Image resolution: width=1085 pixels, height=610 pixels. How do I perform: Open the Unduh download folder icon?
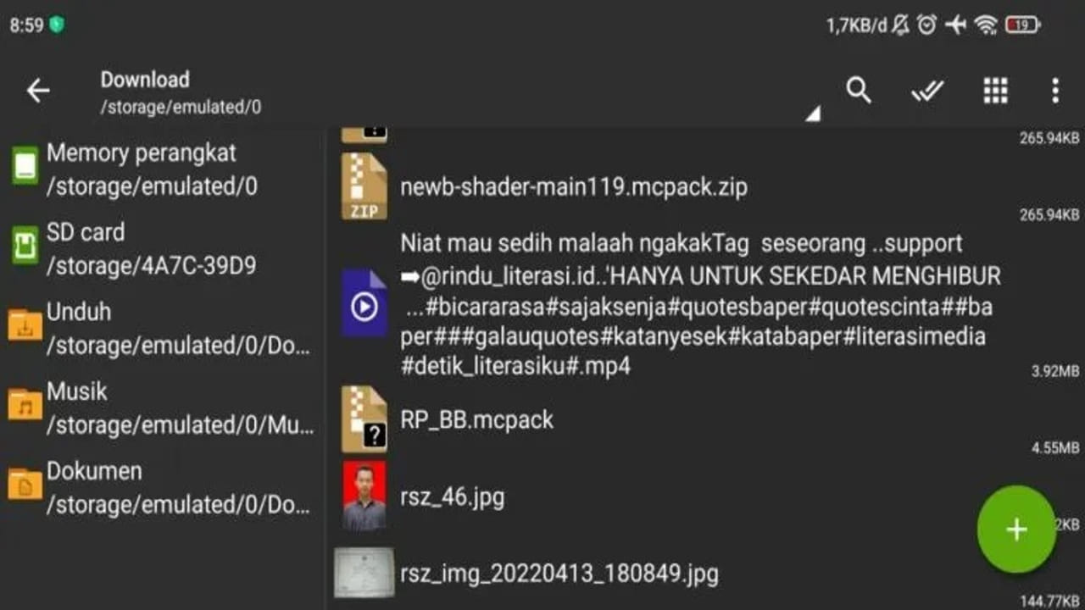click(x=24, y=325)
